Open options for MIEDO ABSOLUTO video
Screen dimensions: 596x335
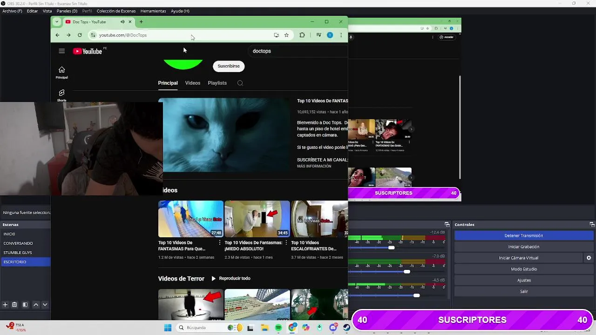(286, 243)
